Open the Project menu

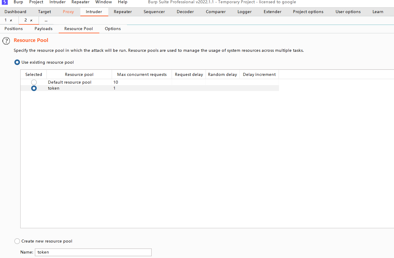[36, 2]
